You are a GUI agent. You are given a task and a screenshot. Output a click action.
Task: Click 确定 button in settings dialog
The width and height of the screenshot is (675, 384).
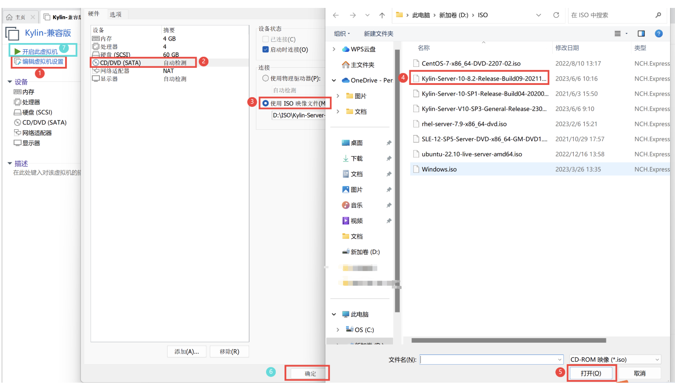[310, 373]
